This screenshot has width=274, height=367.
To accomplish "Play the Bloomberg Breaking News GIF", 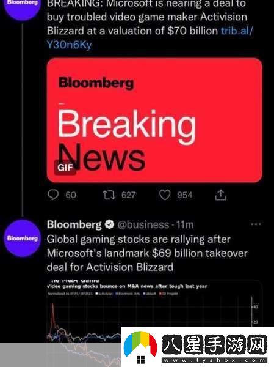I will pos(154,120).
